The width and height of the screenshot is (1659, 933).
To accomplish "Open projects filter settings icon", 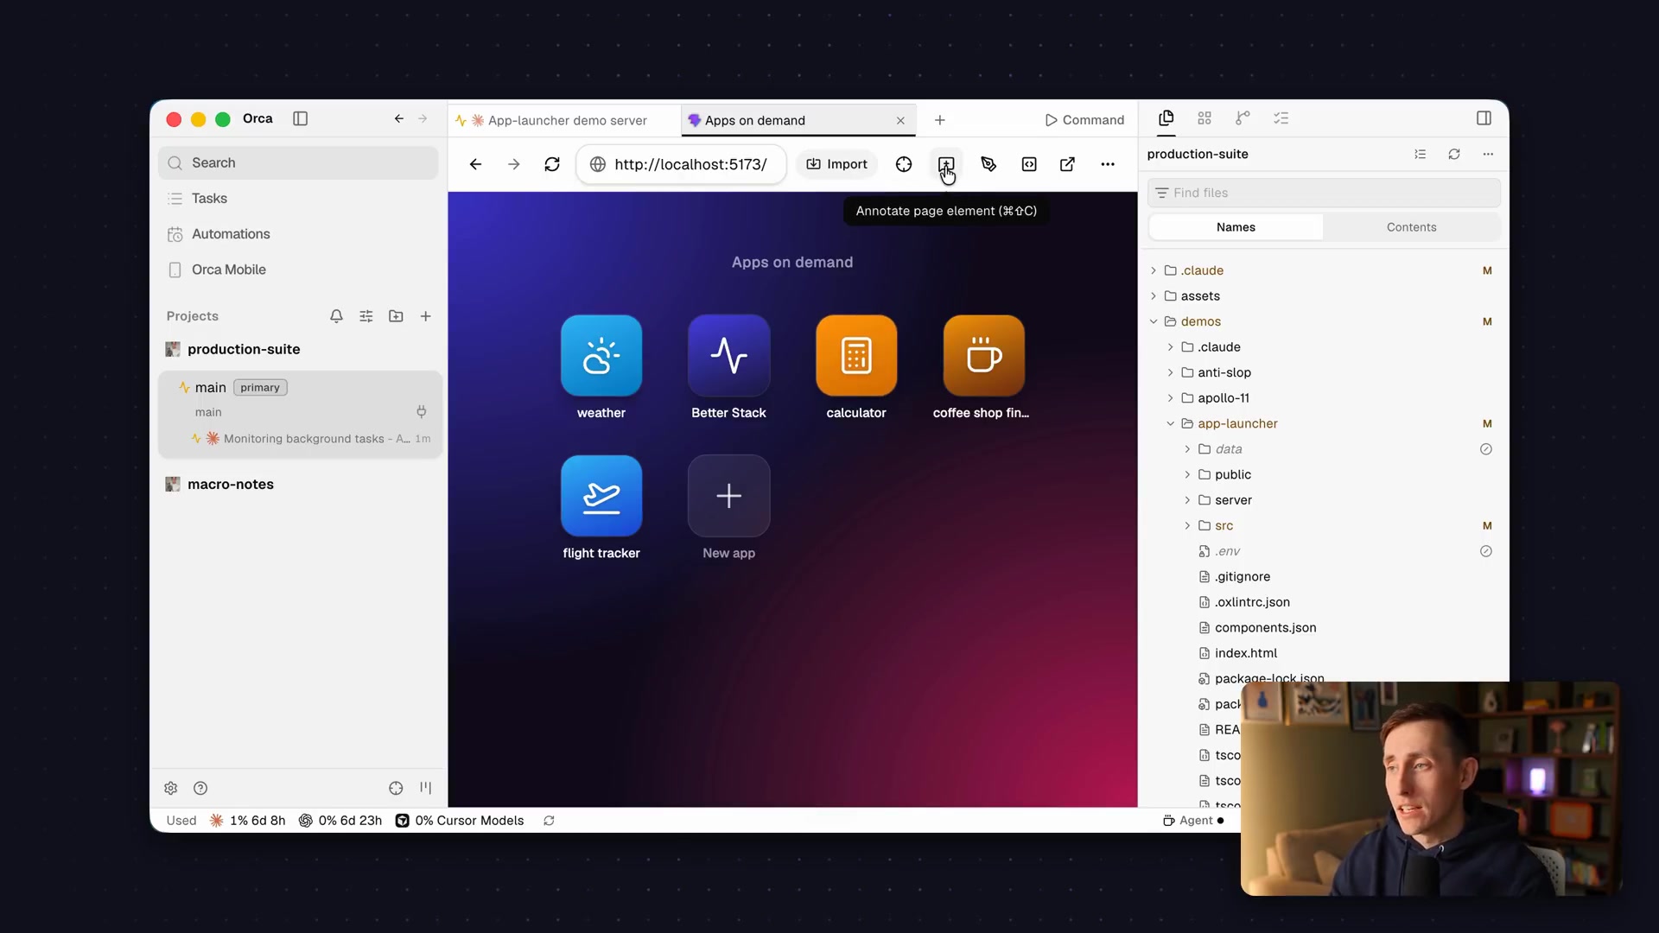I will pos(366,316).
